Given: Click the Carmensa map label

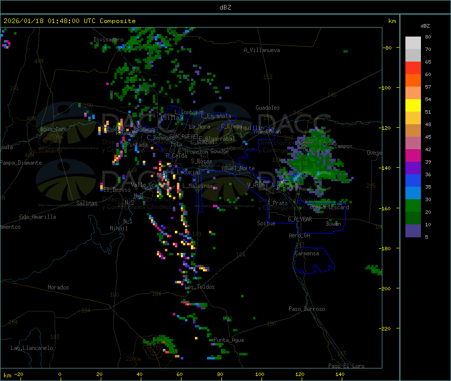Looking at the screenshot, I should pyautogui.click(x=307, y=253).
